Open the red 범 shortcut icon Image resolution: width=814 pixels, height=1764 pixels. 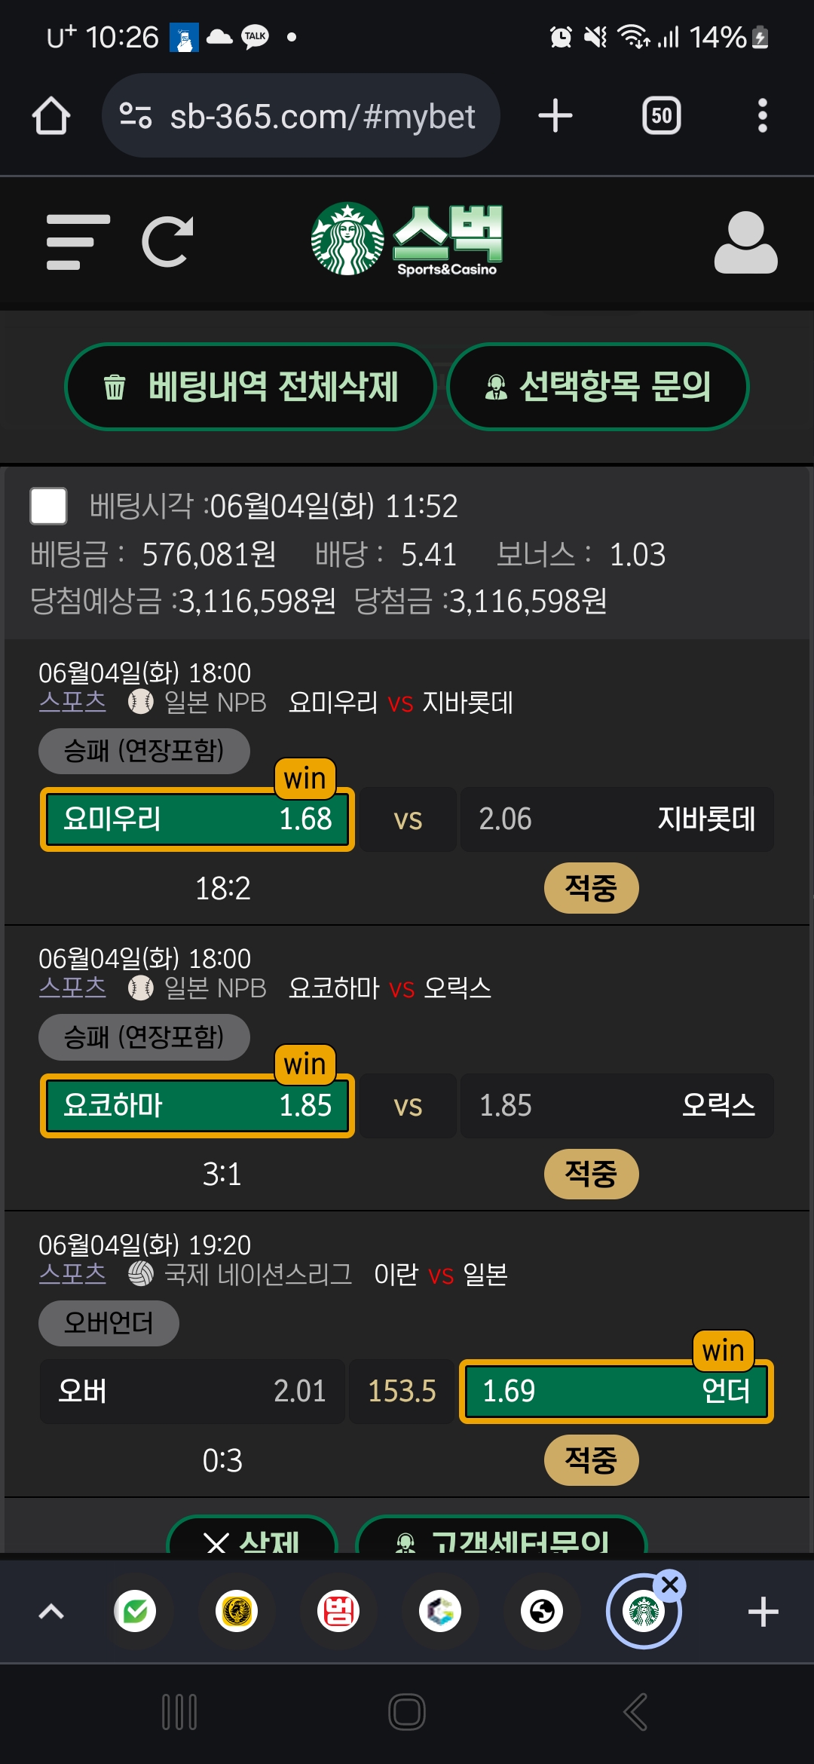[338, 1612]
